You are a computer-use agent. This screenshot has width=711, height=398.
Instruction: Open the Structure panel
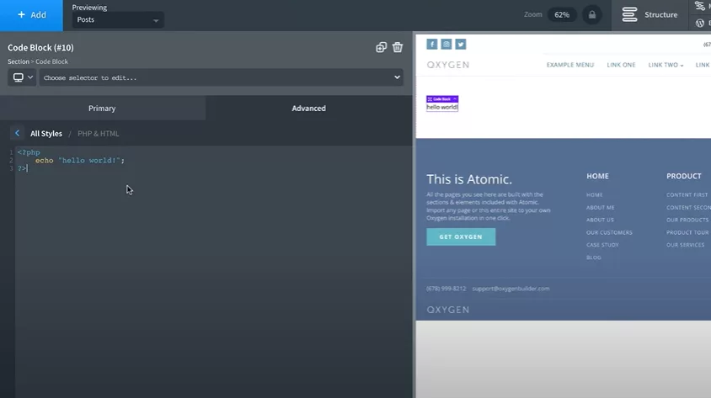click(650, 15)
